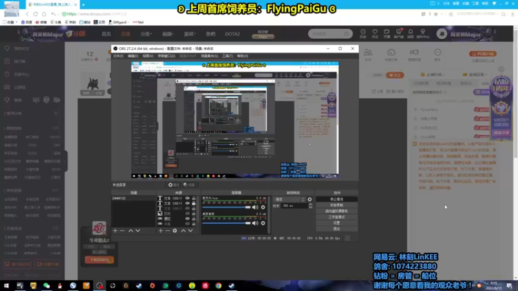Open source properties with the gear under the sources list
Image resolution: width=518 pixels, height=291 pixels.
(175, 231)
